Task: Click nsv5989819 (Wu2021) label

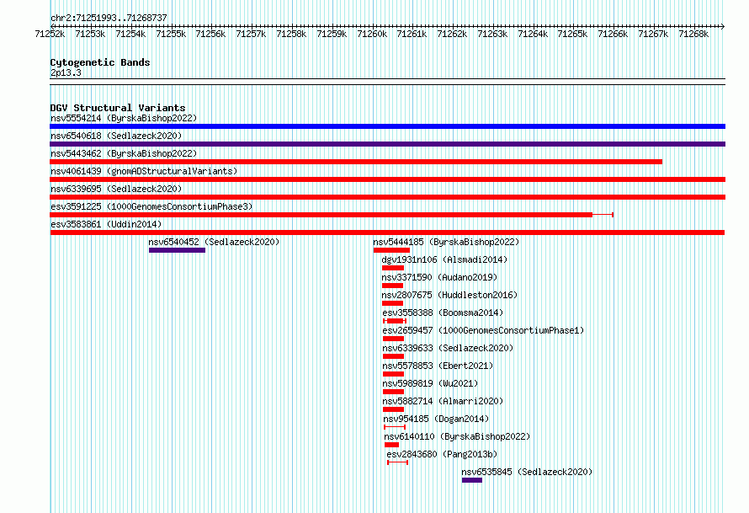Action: point(430,383)
